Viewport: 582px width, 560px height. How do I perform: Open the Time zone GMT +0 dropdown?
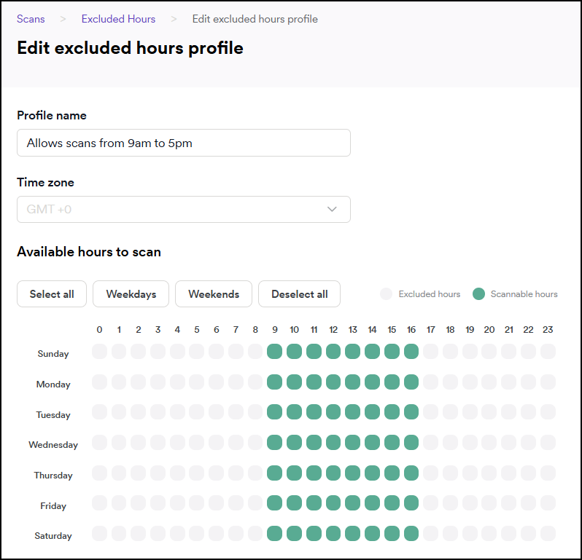point(184,210)
